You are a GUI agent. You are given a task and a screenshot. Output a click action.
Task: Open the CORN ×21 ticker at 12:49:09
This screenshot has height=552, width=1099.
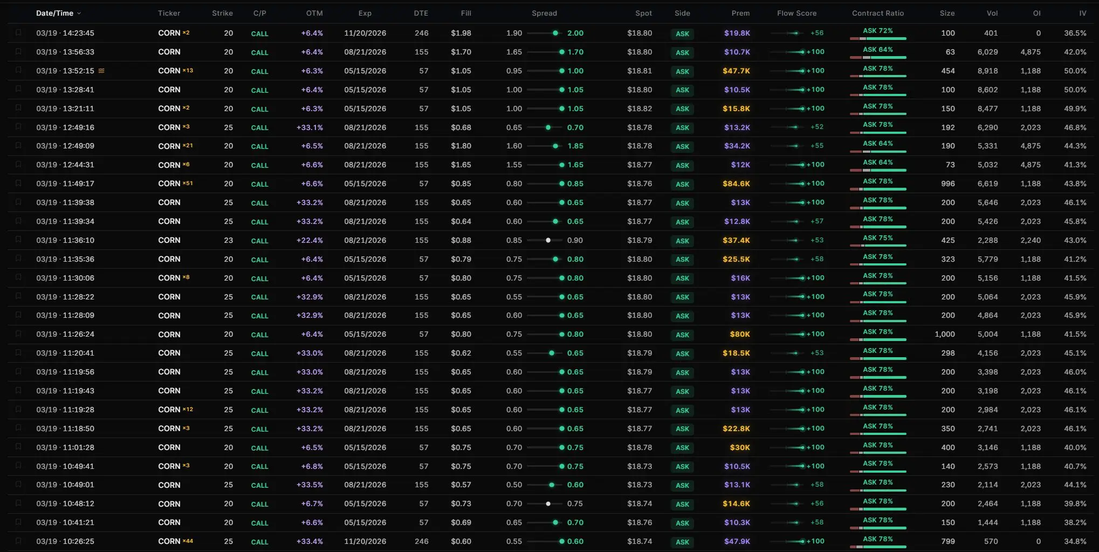click(175, 146)
